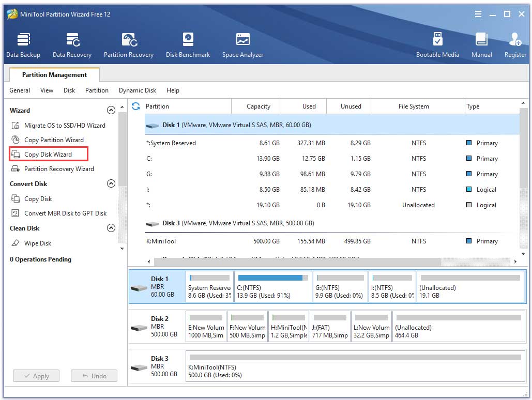Open the Help menu
The height and width of the screenshot is (400, 532).
click(173, 90)
